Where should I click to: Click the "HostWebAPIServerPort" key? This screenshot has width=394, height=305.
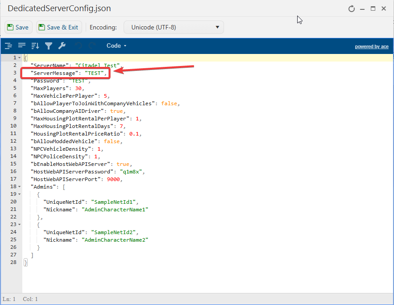click(66, 179)
